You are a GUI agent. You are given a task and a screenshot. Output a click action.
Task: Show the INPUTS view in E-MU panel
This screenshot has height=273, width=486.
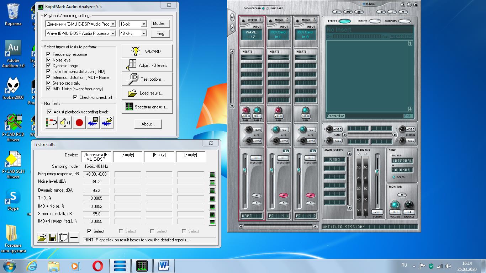tap(375, 21)
